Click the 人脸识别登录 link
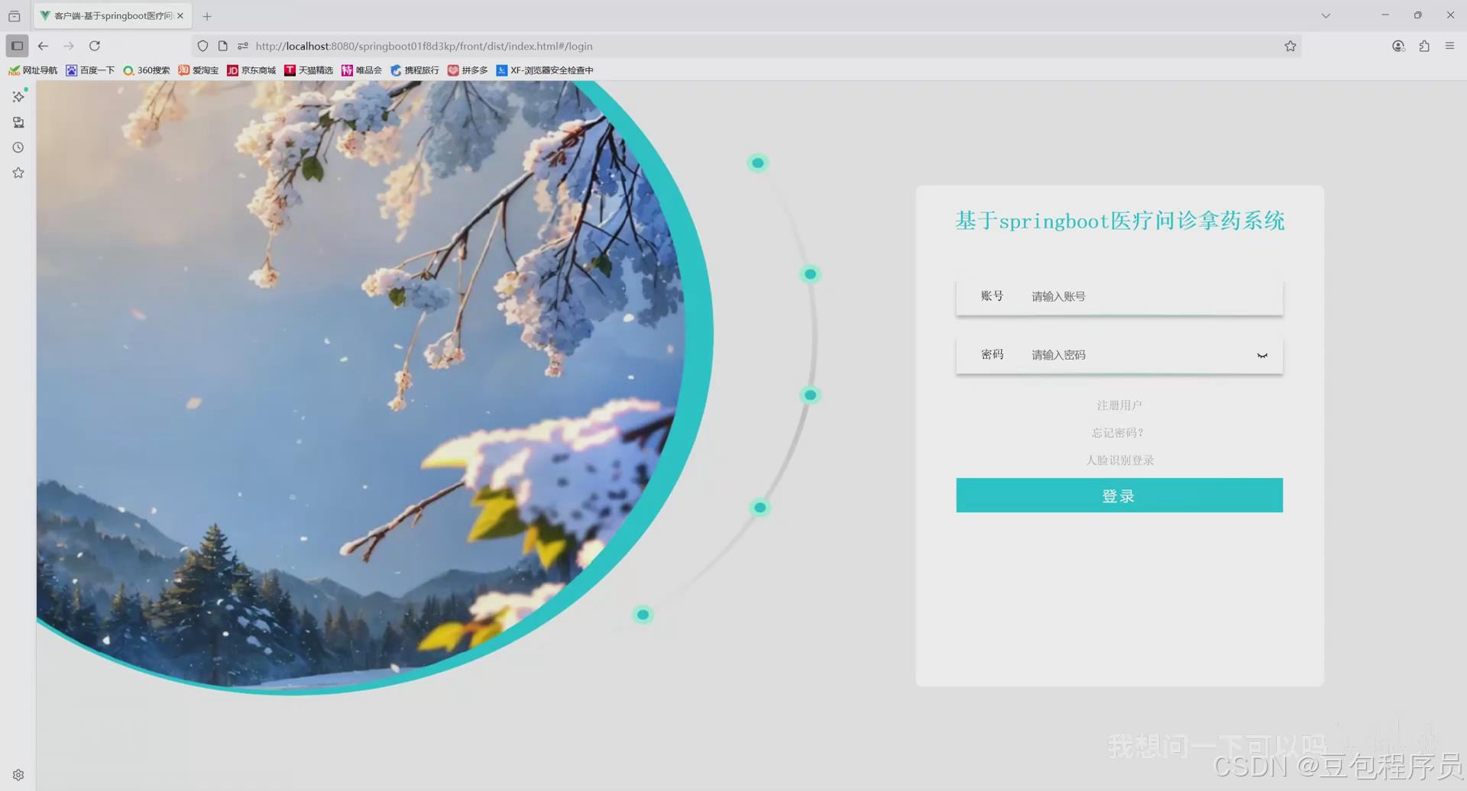 (x=1120, y=460)
